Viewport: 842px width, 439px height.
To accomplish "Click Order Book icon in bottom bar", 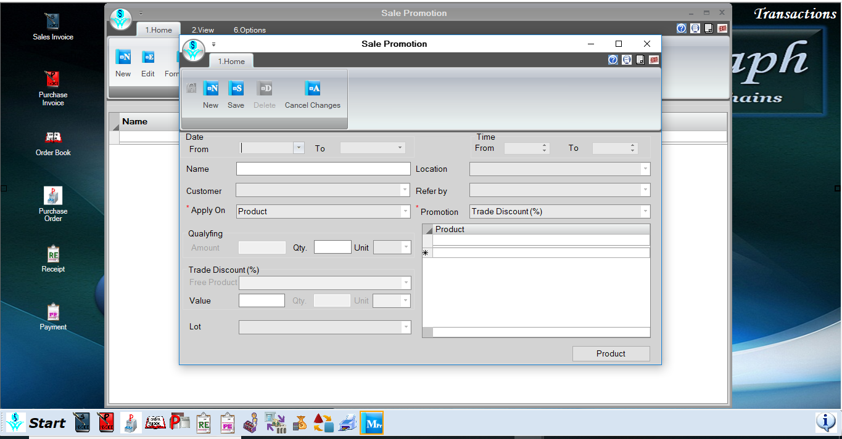I will coord(155,422).
